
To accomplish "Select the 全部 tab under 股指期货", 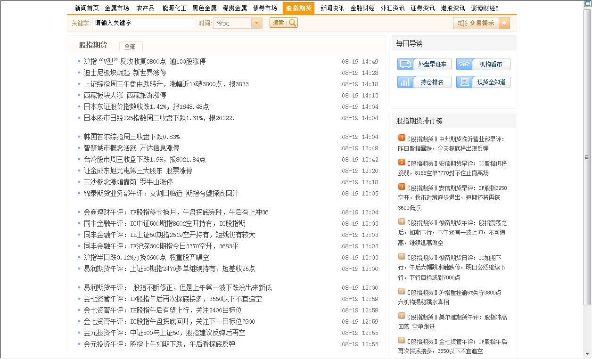I will pyautogui.click(x=130, y=47).
